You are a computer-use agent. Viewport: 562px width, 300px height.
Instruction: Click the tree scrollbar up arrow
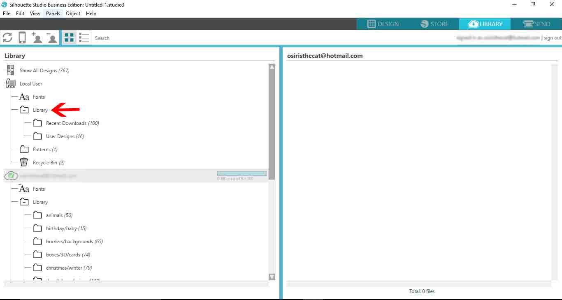click(x=272, y=67)
